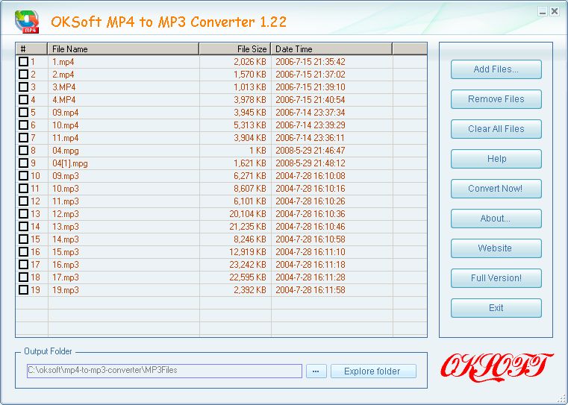Mark row 17 checkbox for 16.mp3
Image resolution: width=568 pixels, height=405 pixels.
click(x=24, y=264)
